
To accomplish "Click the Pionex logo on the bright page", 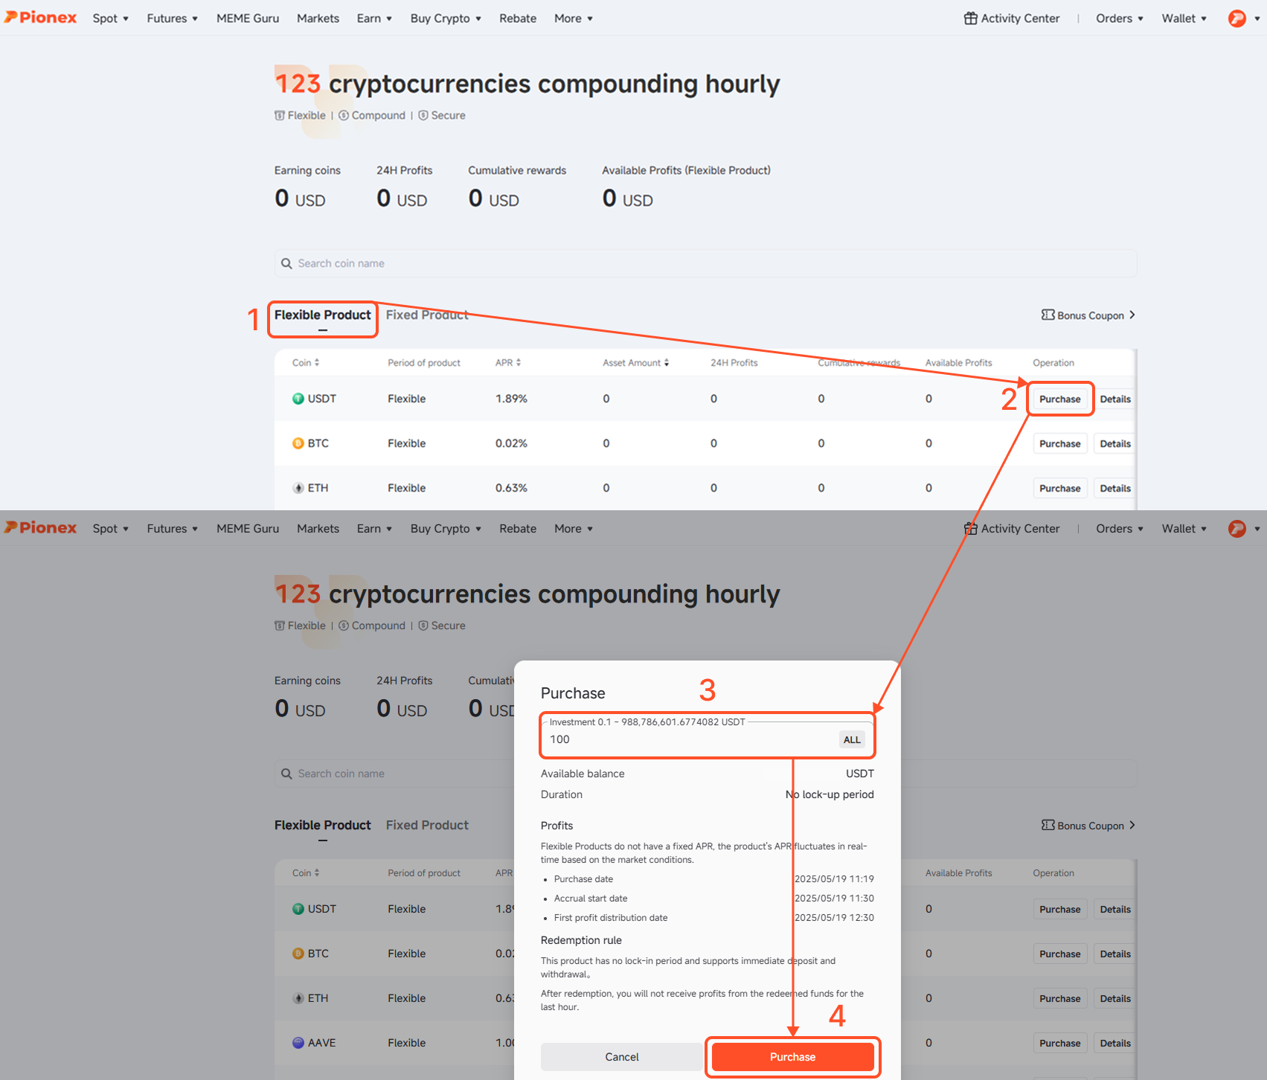I will pyautogui.click(x=41, y=18).
